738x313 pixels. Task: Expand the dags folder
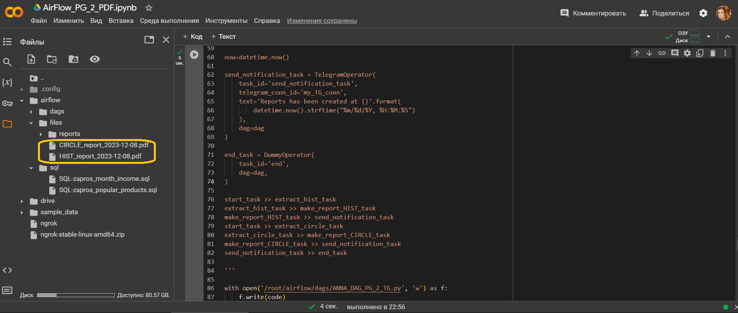pos(31,112)
